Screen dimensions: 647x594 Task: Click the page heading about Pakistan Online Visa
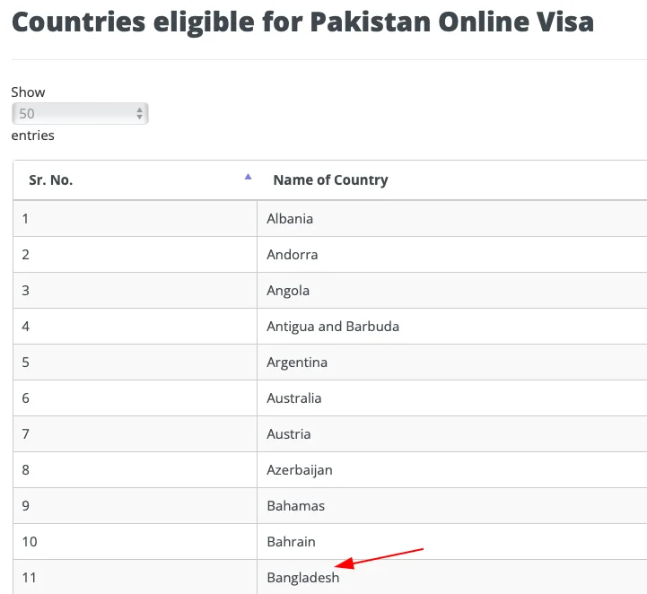click(x=302, y=22)
